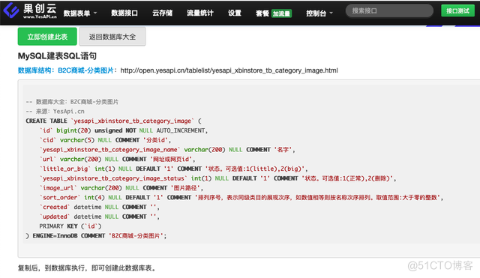The height and width of the screenshot is (278, 480).
Task: Click the green 加流量 badge
Action: pyautogui.click(x=282, y=13)
